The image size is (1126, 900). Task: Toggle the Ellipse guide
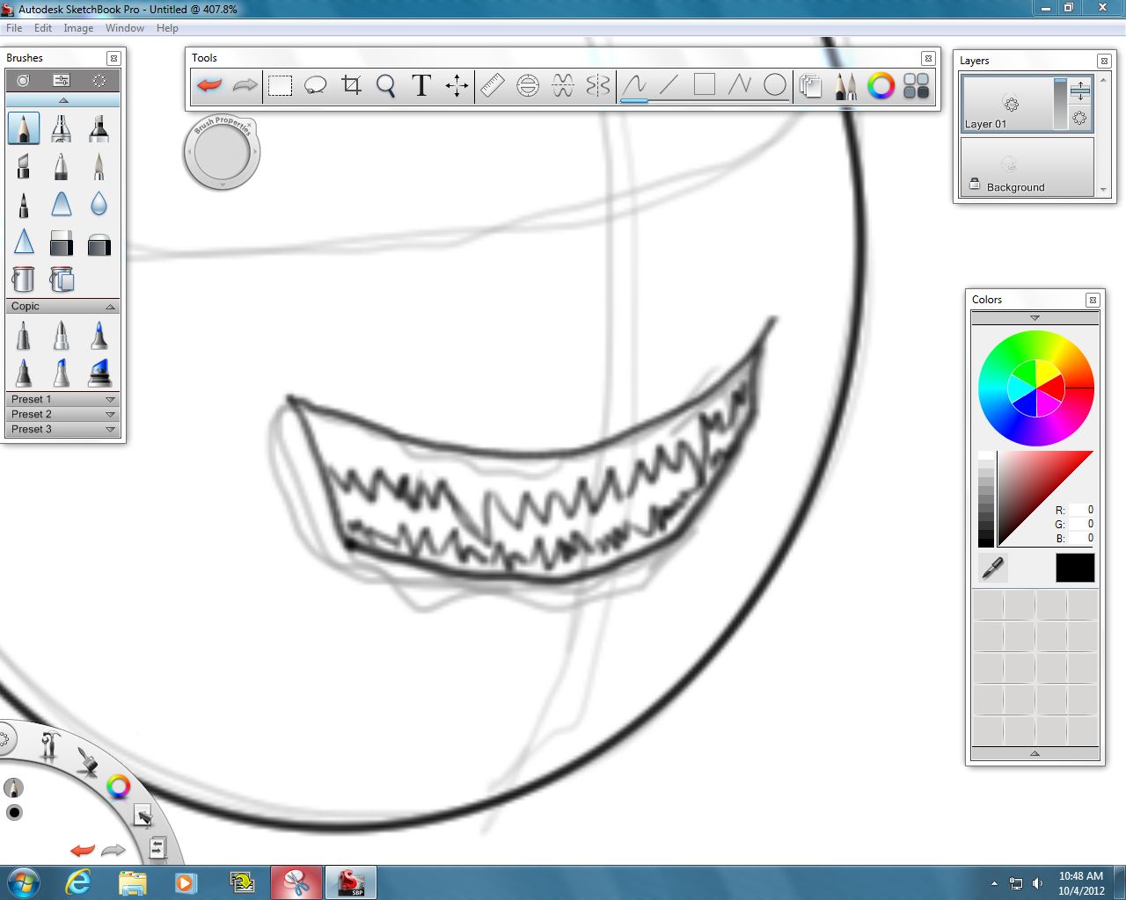pyautogui.click(x=528, y=85)
